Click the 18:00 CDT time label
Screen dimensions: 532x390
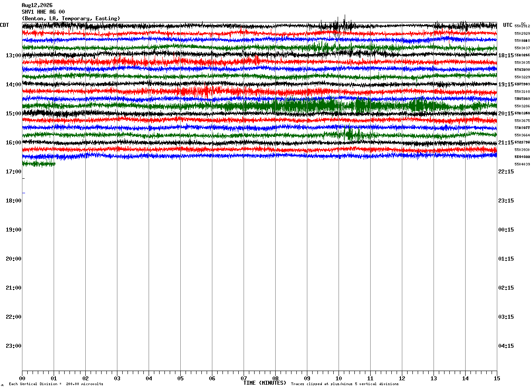[x=14, y=201]
